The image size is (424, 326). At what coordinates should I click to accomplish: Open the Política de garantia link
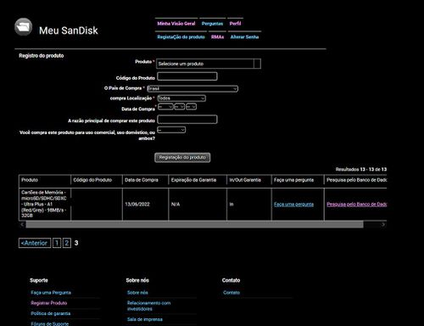click(51, 313)
